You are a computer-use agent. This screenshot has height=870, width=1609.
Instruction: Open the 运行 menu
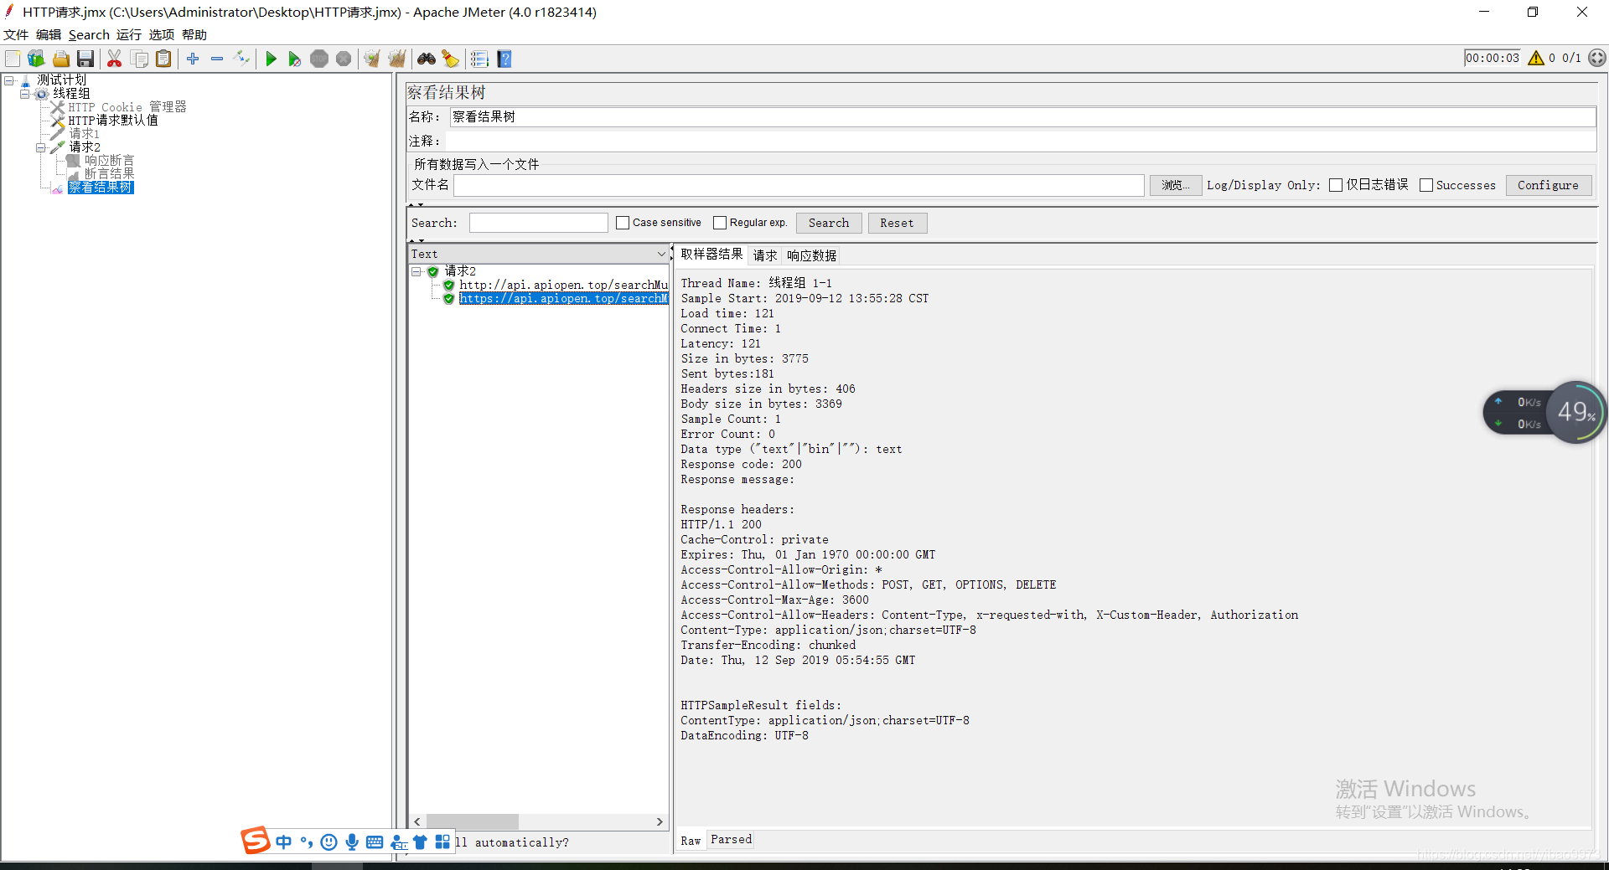129,34
